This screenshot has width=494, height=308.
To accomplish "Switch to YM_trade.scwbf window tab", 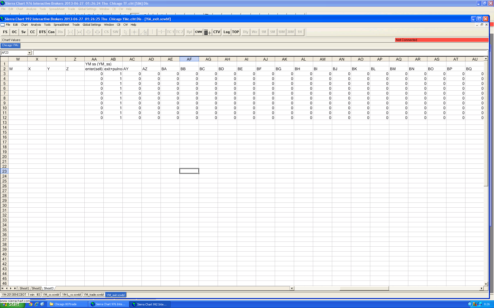I will click(x=94, y=295).
